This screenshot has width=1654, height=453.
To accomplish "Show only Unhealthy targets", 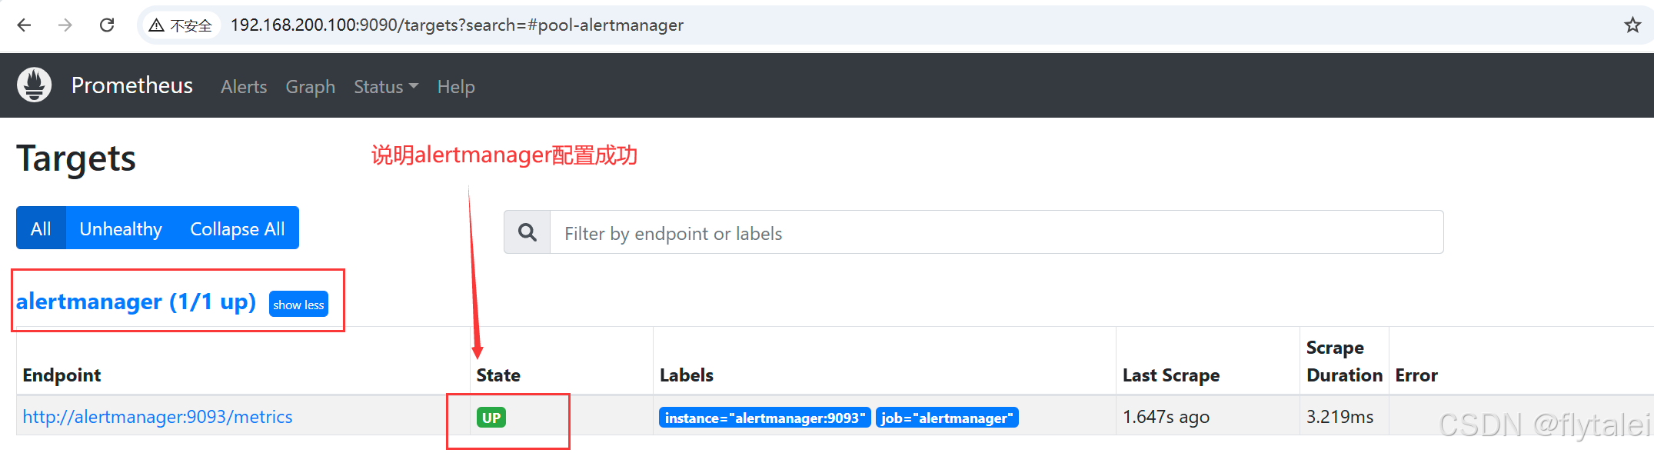I will [121, 228].
